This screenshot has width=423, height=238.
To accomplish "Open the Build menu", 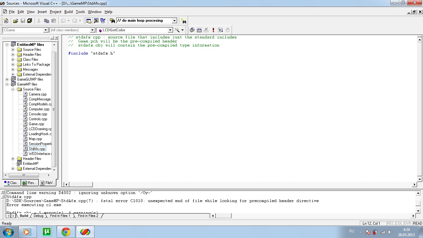I will (68, 12).
